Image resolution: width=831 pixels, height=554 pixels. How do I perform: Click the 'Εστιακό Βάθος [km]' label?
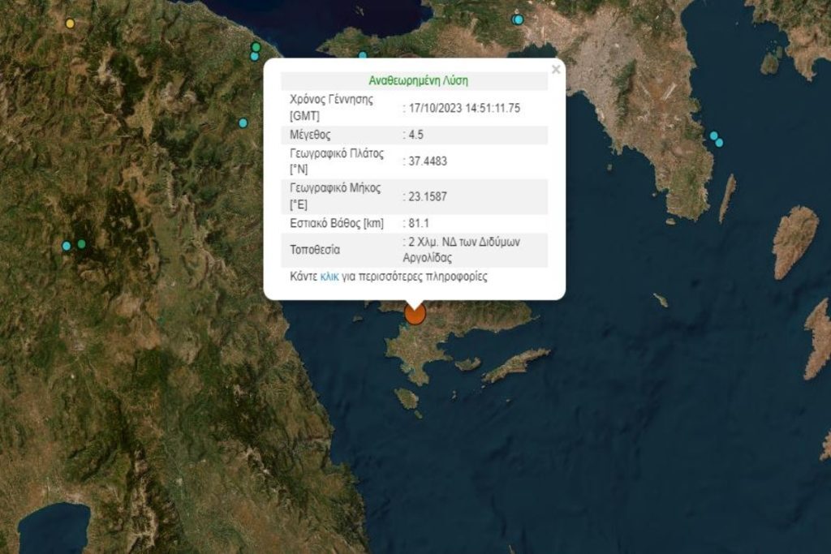click(x=337, y=223)
